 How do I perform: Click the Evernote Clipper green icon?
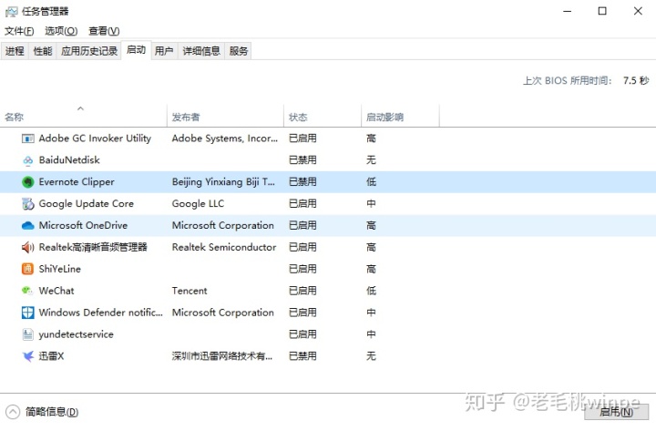coord(28,182)
